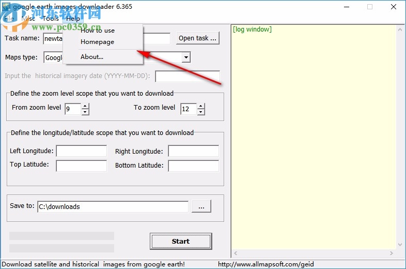The width and height of the screenshot is (406, 269).
Task: Click inside the log window area
Action: point(314,138)
